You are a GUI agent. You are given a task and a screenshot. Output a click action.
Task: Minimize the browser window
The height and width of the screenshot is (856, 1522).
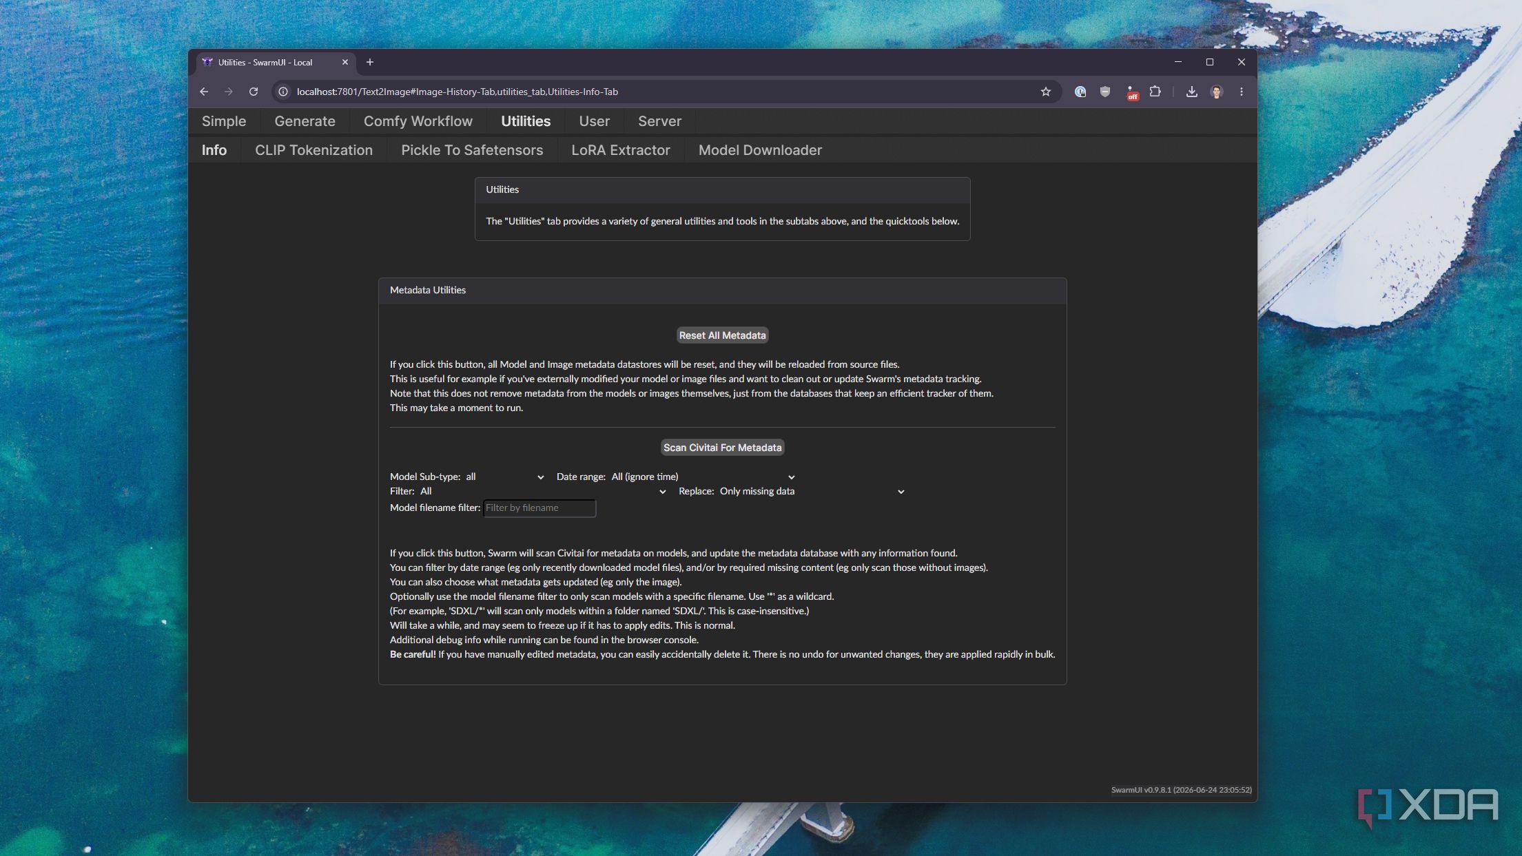click(x=1178, y=62)
